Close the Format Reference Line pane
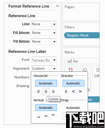This screenshot has width=105, height=128. [x=57, y=6]
